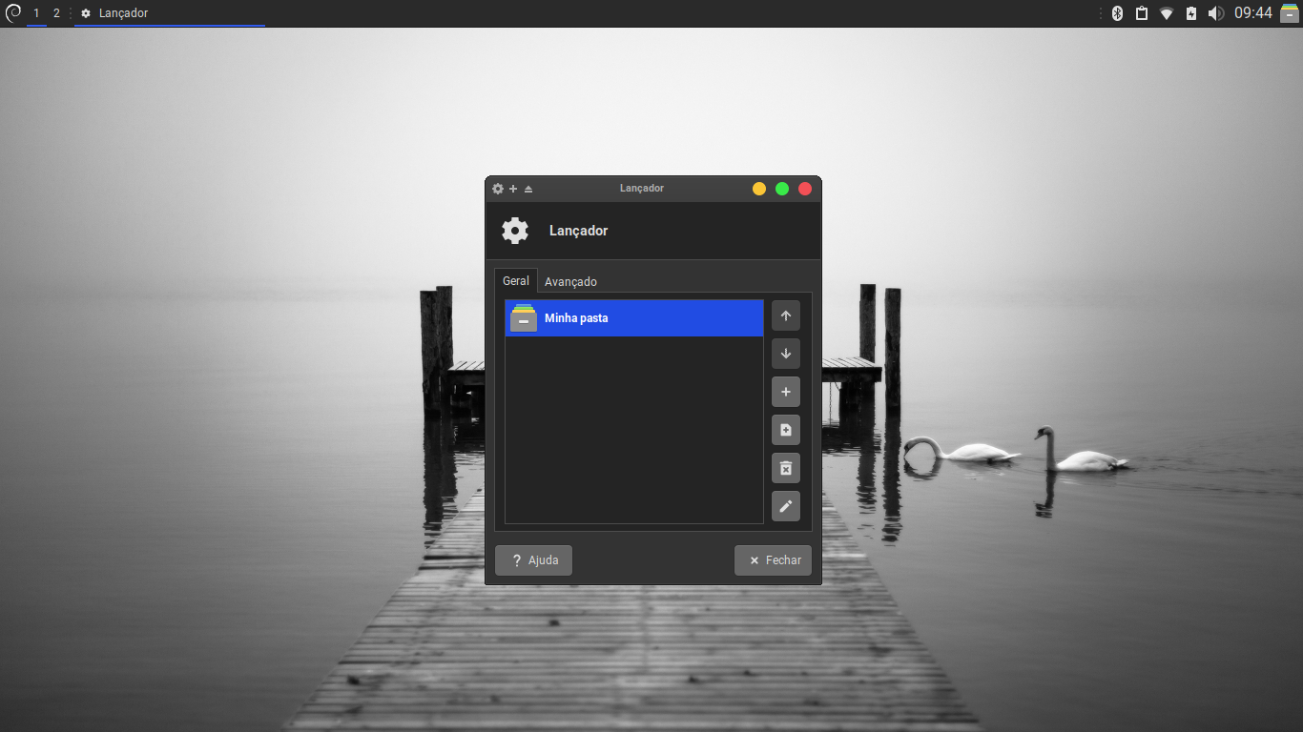Minimize the window with the yellow button
The image size is (1303, 732).
759,189
